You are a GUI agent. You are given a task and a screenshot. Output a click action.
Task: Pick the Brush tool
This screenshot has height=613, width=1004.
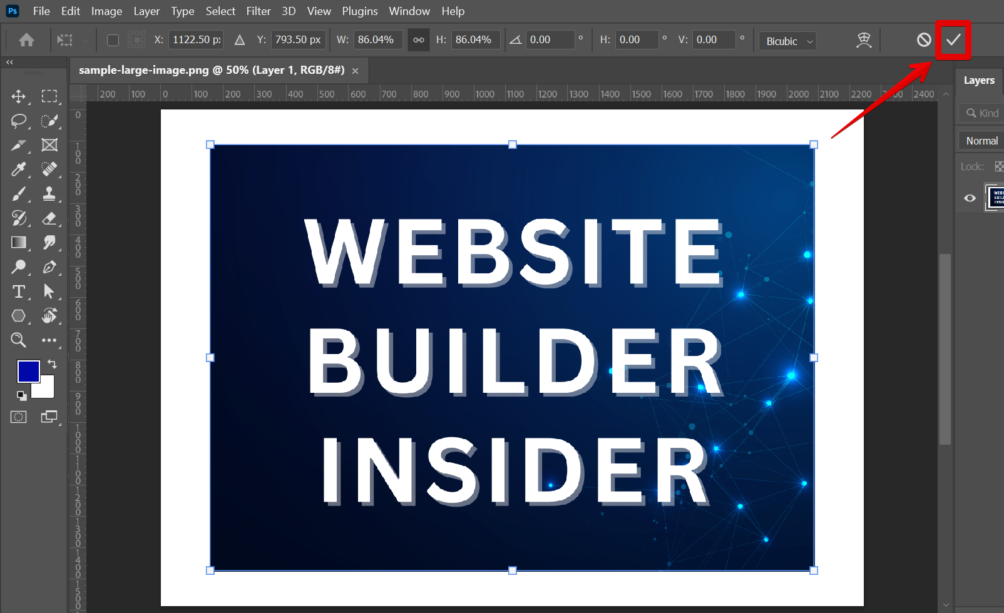pyautogui.click(x=19, y=194)
